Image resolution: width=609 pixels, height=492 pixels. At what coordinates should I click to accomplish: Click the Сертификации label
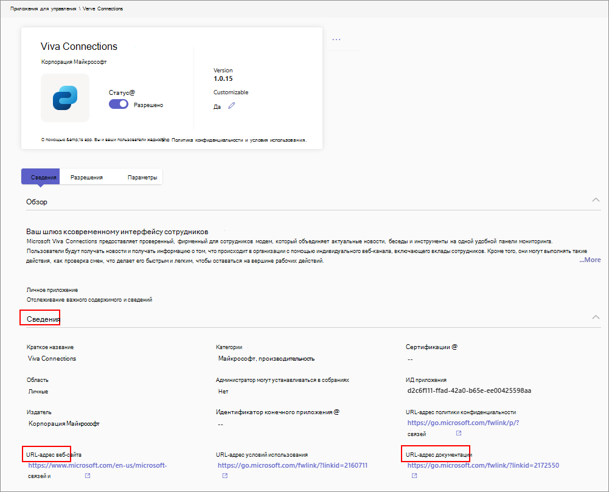pyautogui.click(x=431, y=347)
